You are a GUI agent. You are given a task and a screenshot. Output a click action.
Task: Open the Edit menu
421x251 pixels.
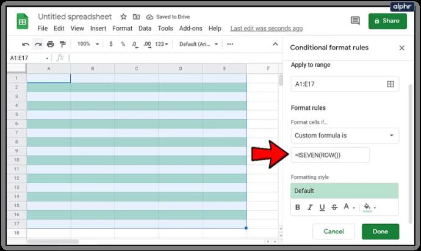(59, 28)
